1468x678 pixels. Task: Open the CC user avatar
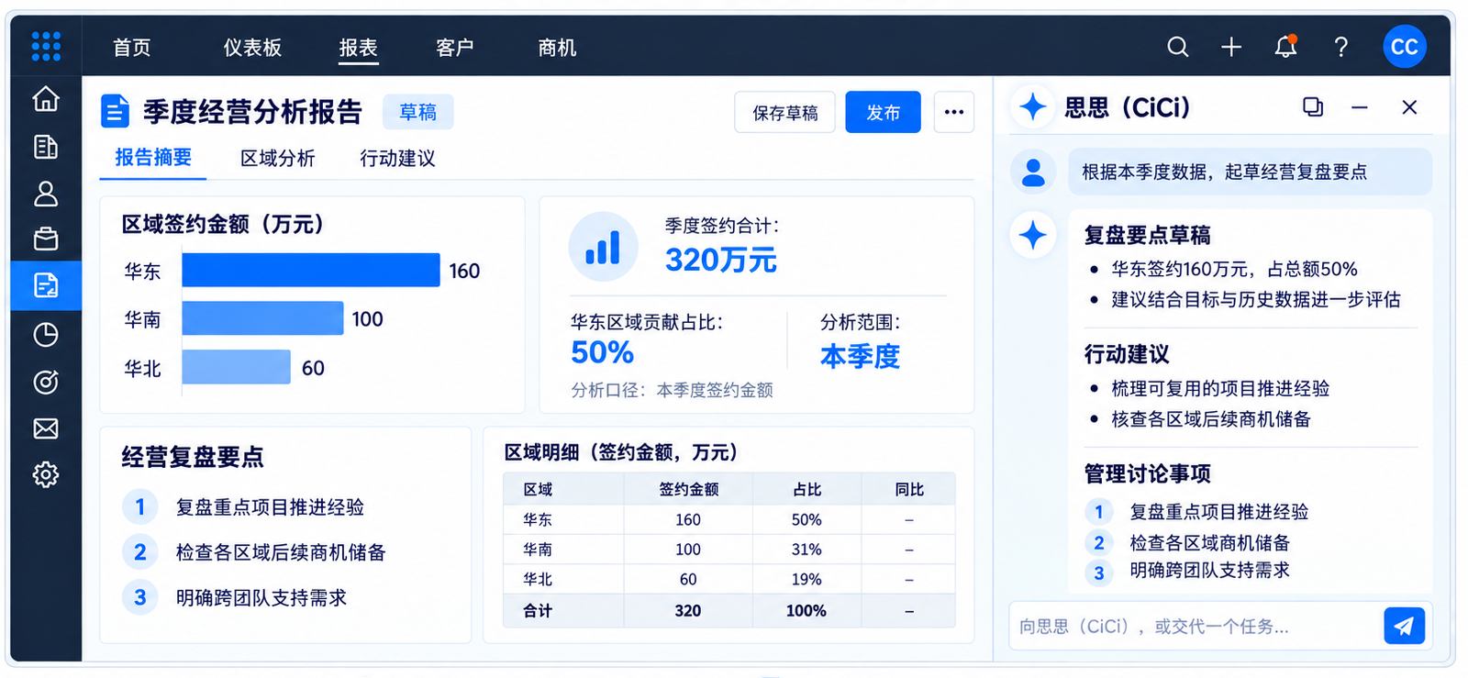[x=1405, y=47]
